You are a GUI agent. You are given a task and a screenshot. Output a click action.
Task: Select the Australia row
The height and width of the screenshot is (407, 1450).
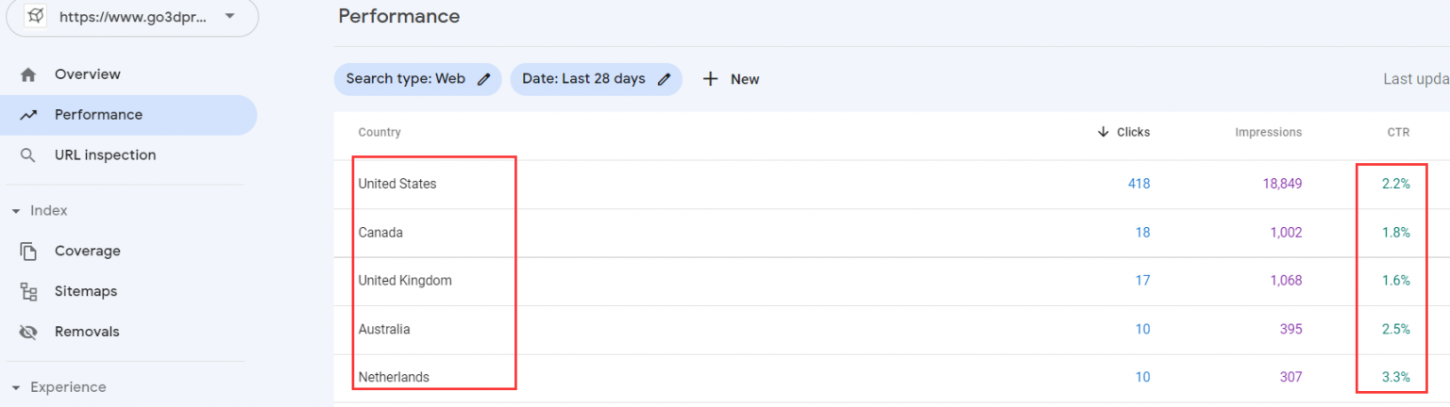(891, 330)
